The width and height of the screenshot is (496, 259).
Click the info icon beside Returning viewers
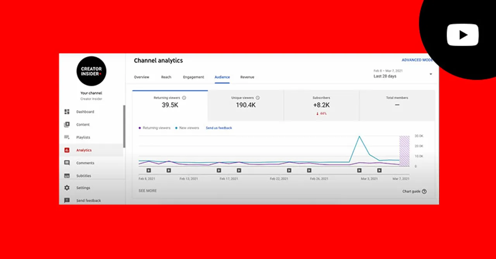coord(184,98)
